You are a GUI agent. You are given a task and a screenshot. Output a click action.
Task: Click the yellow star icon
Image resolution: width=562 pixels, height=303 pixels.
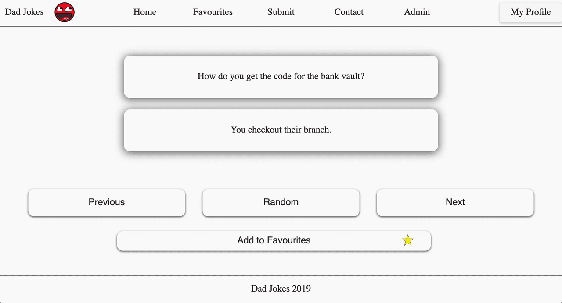(x=408, y=240)
